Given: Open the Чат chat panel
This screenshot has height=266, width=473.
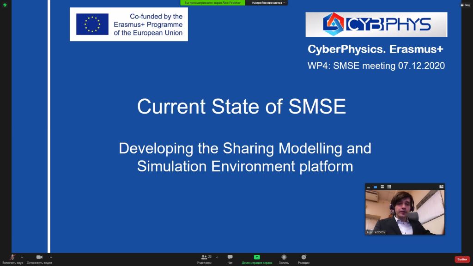Looking at the screenshot, I should [x=230, y=259].
